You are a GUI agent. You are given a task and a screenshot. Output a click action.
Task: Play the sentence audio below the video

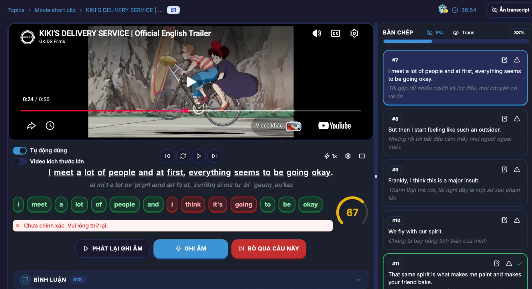click(x=199, y=156)
